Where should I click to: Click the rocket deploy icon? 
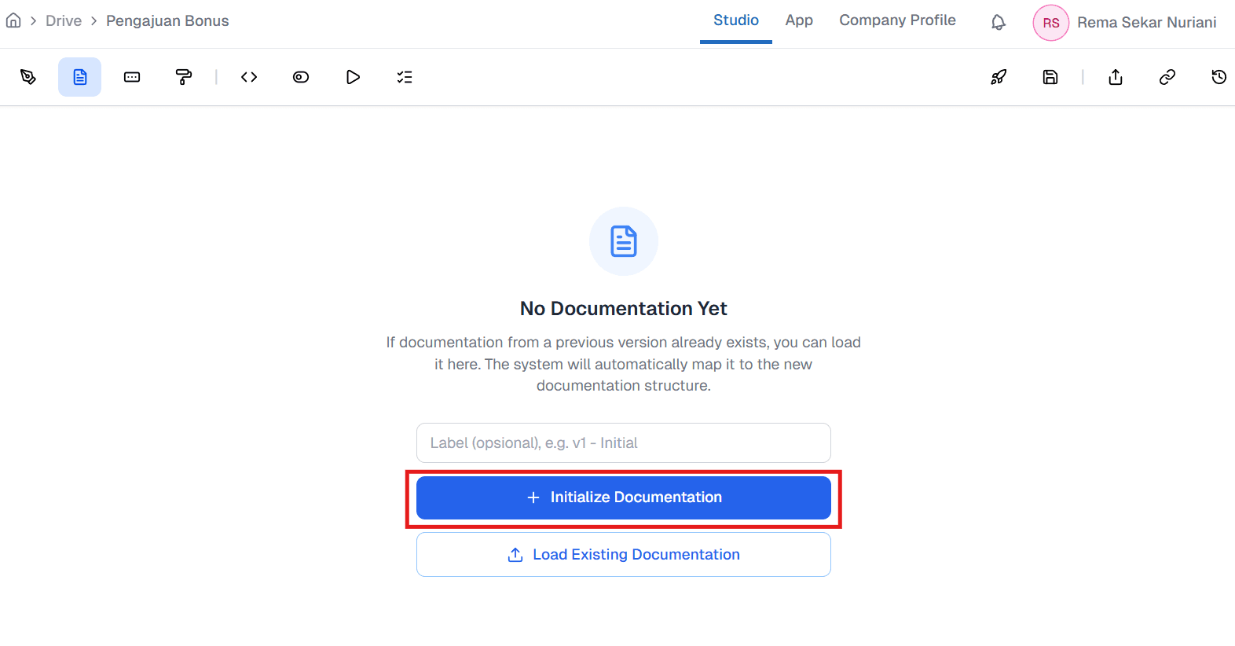[x=999, y=77]
